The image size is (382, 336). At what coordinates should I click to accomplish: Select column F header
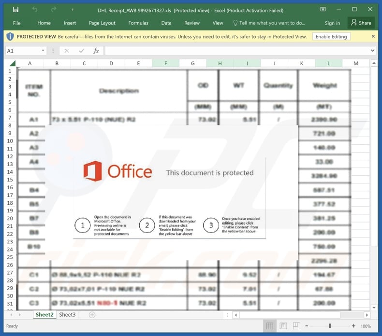(166, 63)
